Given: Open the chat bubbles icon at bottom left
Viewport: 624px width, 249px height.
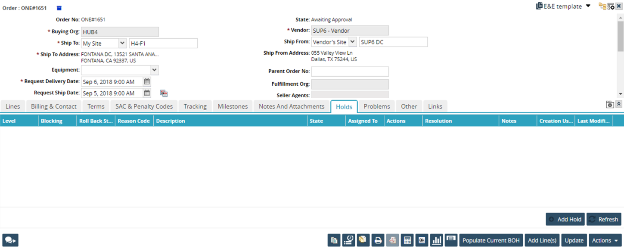Looking at the screenshot, I should (10, 240).
